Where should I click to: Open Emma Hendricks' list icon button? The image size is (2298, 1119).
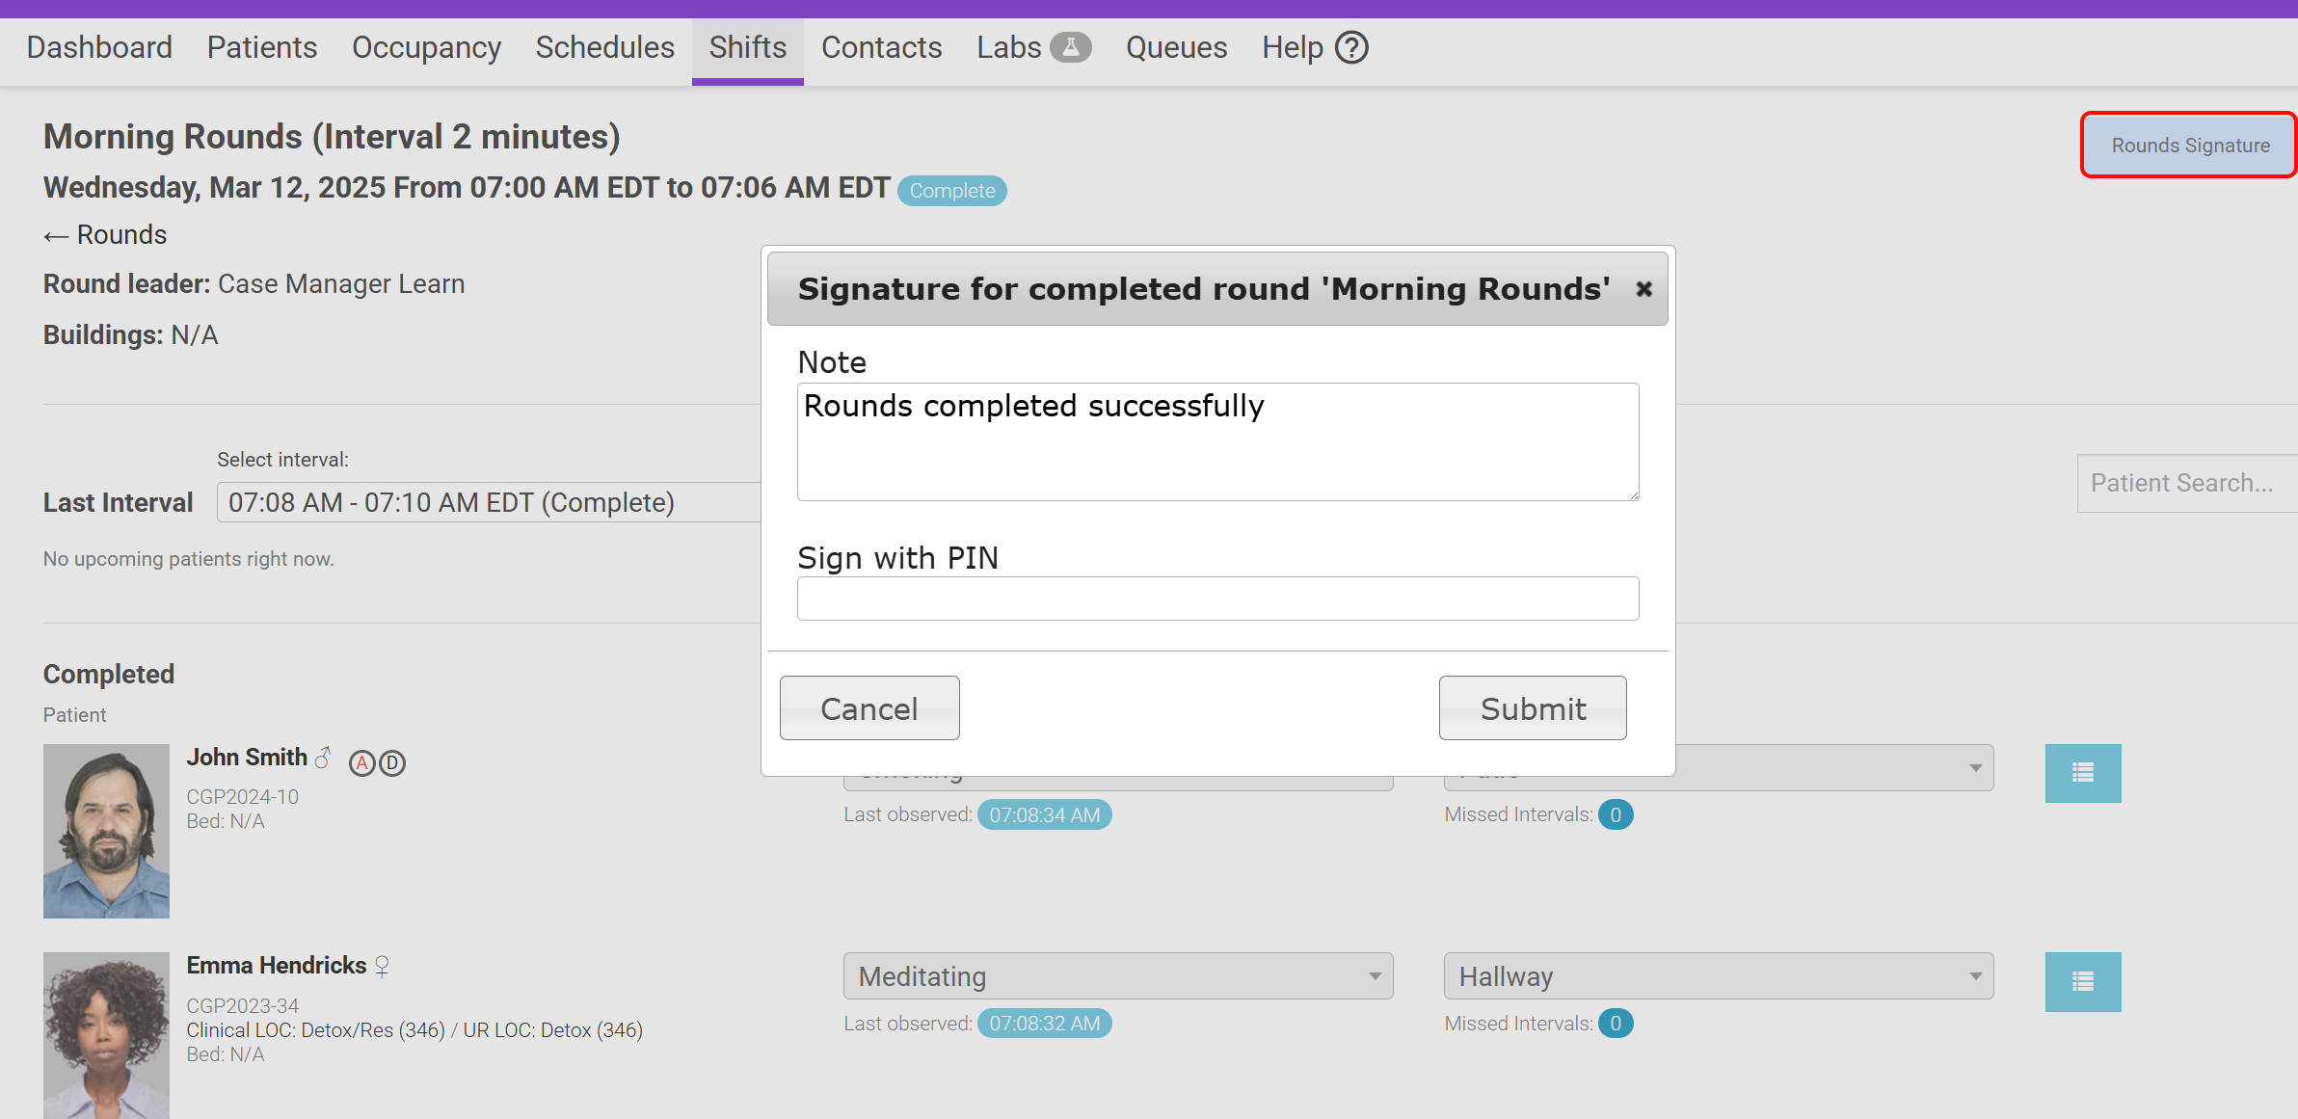click(x=2082, y=981)
